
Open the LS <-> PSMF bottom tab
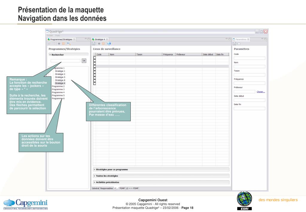tap(132, 188)
